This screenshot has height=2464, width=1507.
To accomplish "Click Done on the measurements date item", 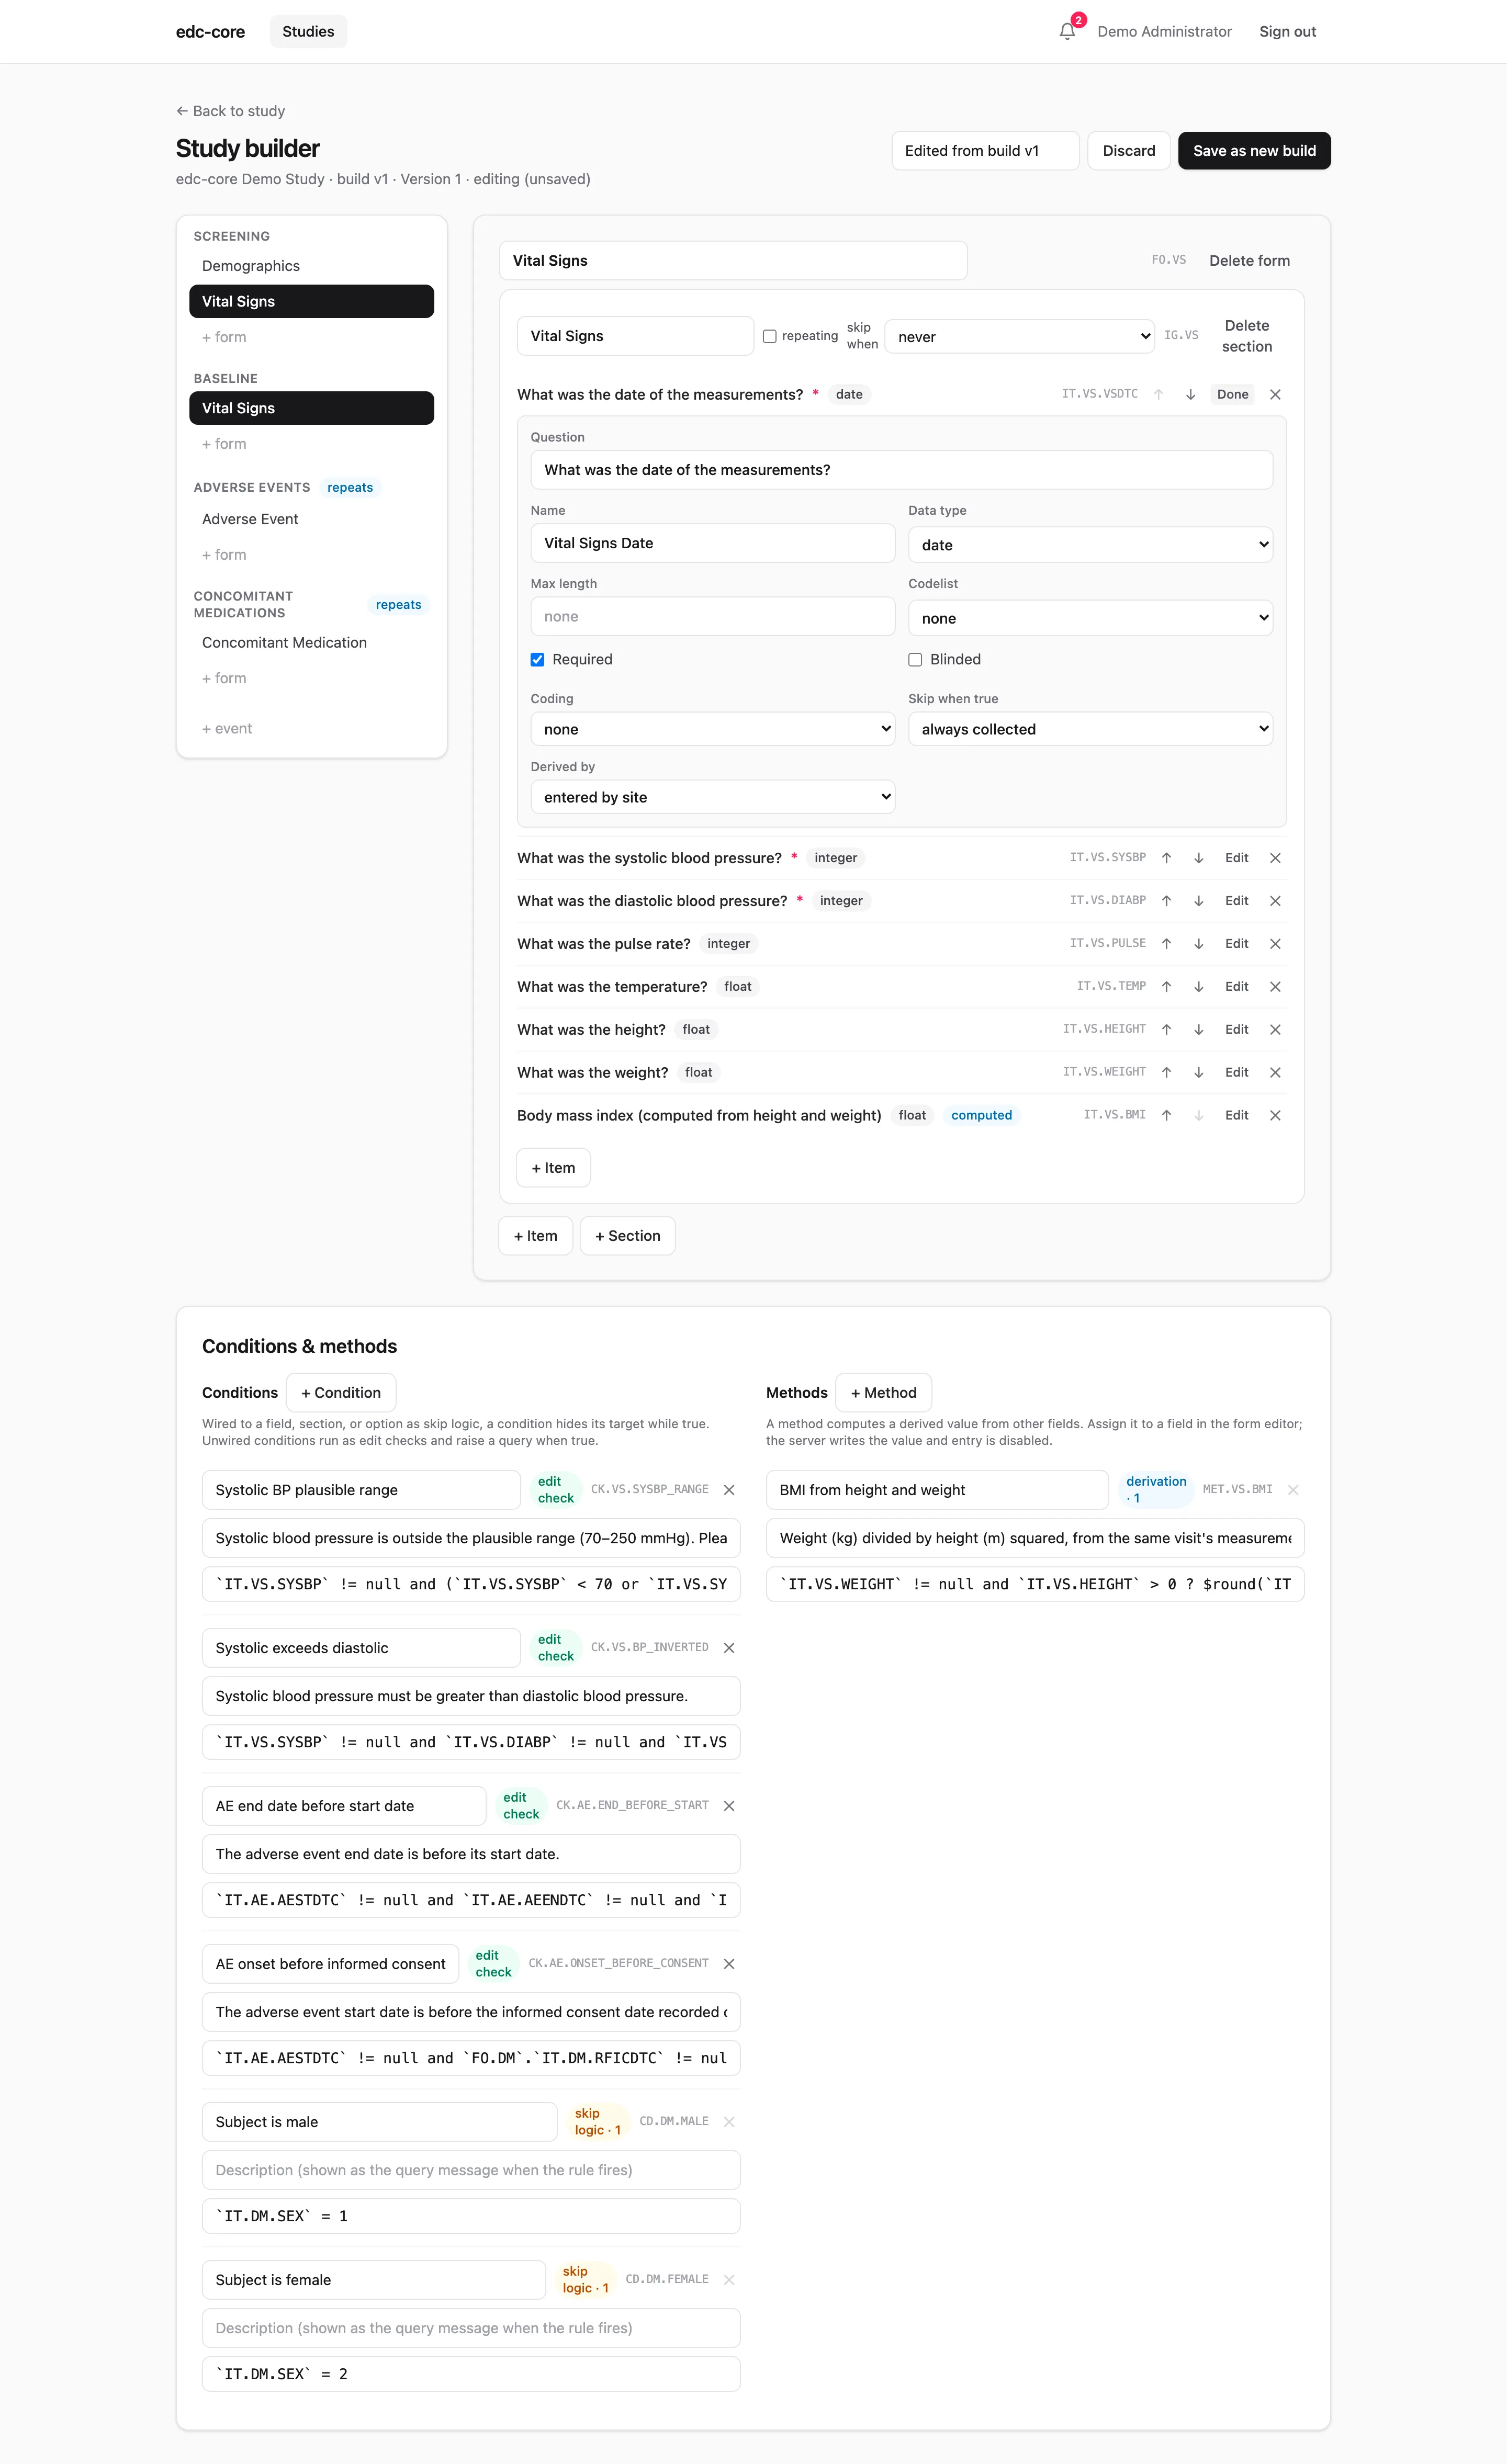I will 1232,395.
